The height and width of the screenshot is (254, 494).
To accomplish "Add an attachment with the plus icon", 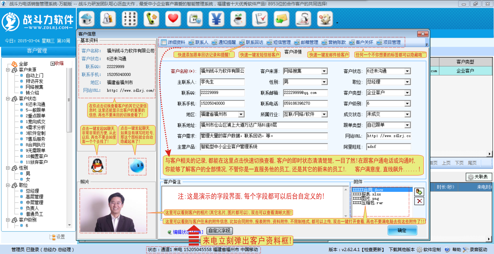I will click(x=419, y=192).
